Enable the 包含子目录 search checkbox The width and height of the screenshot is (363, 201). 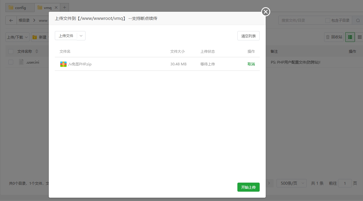tap(328, 20)
